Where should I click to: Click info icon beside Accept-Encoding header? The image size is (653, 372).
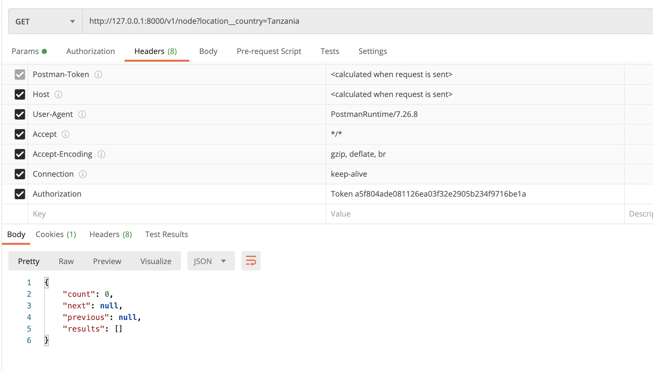click(x=101, y=154)
